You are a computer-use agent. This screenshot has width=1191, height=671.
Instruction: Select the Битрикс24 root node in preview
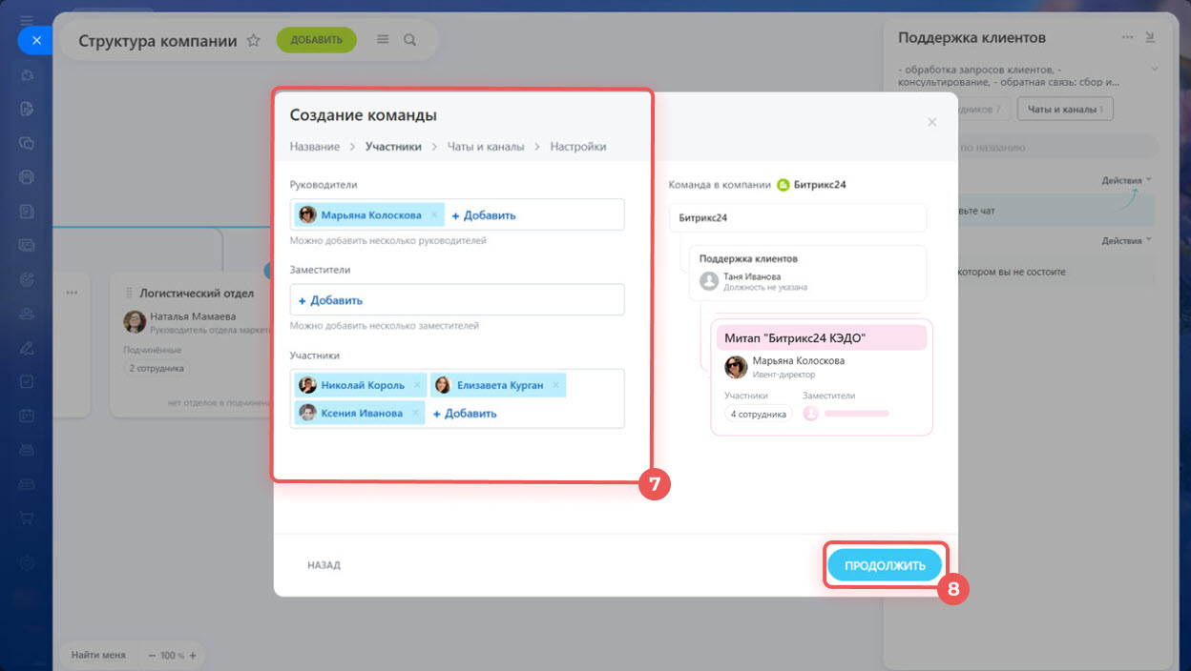798,217
